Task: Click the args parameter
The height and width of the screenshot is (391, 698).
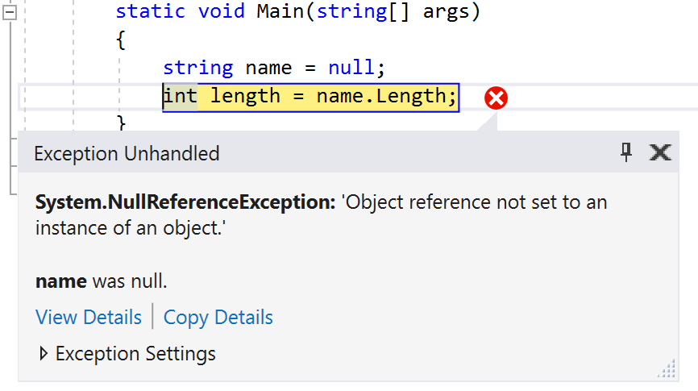Action: click(446, 12)
